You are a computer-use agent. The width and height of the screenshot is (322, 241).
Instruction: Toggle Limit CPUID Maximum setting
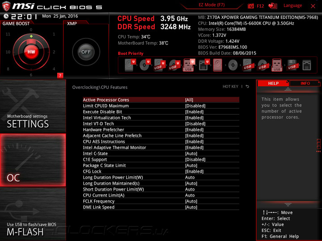pyautogui.click(x=161, y=106)
